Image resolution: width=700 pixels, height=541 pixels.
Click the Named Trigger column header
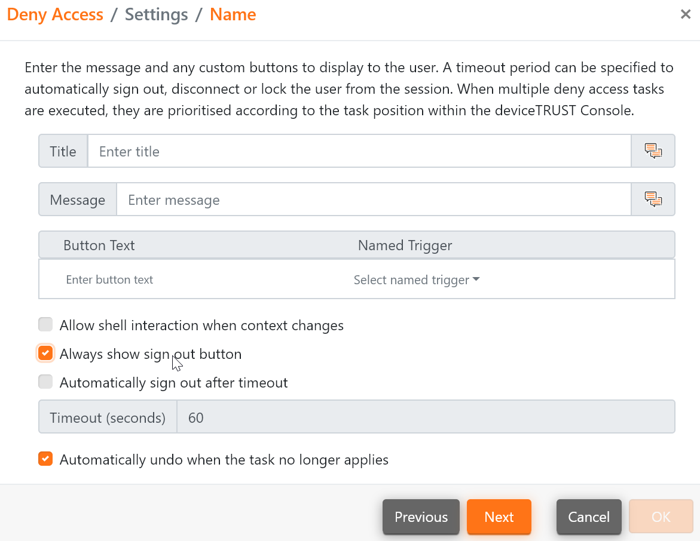click(x=405, y=245)
